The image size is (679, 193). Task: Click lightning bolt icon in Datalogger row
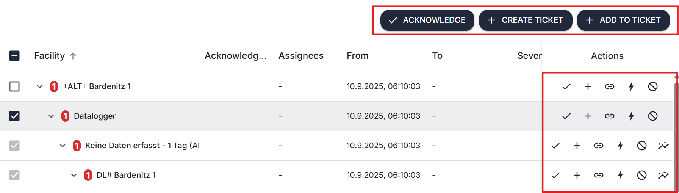631,116
